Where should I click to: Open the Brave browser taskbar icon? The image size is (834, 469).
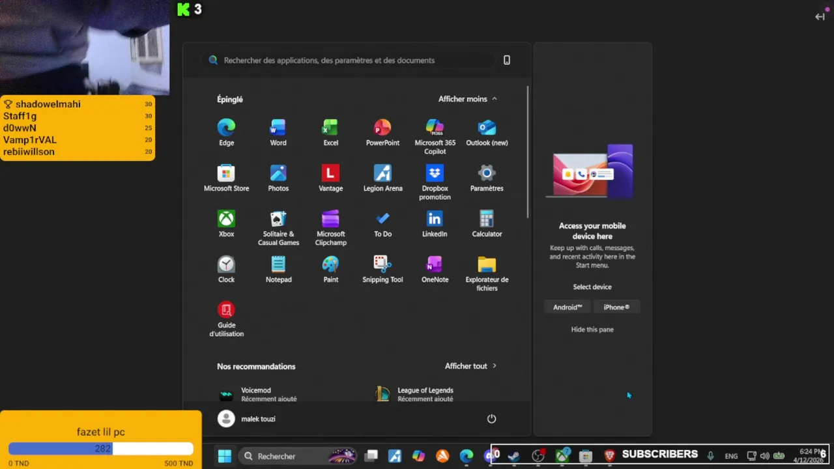[609, 456]
